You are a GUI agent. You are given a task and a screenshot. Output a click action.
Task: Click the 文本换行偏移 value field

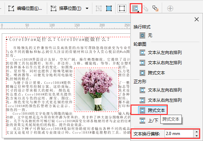click(x=179, y=134)
